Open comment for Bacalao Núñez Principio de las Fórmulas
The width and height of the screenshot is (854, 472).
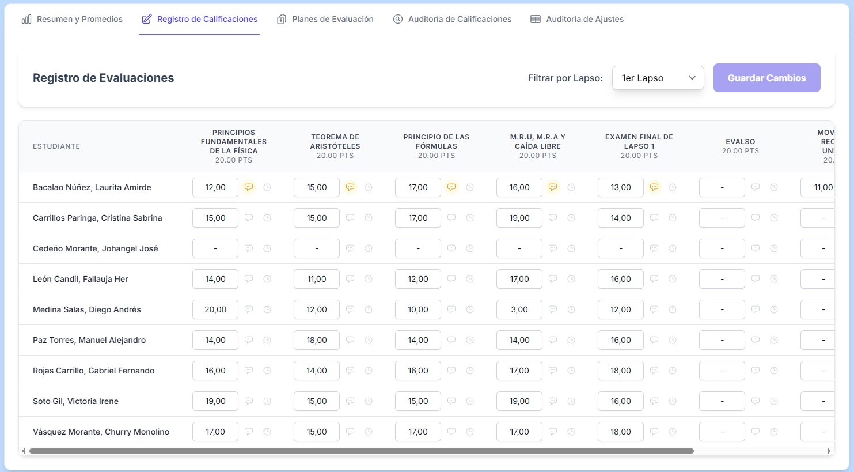tap(451, 187)
